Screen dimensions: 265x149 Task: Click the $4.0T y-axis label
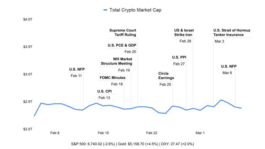click(x=28, y=20)
